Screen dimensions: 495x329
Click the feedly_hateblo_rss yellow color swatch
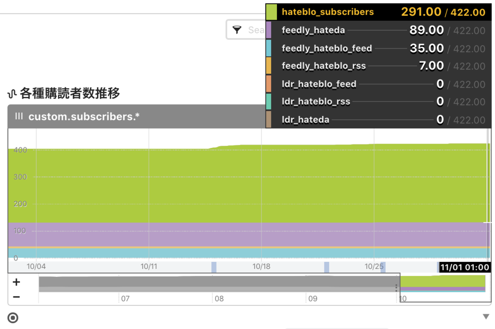[269, 66]
